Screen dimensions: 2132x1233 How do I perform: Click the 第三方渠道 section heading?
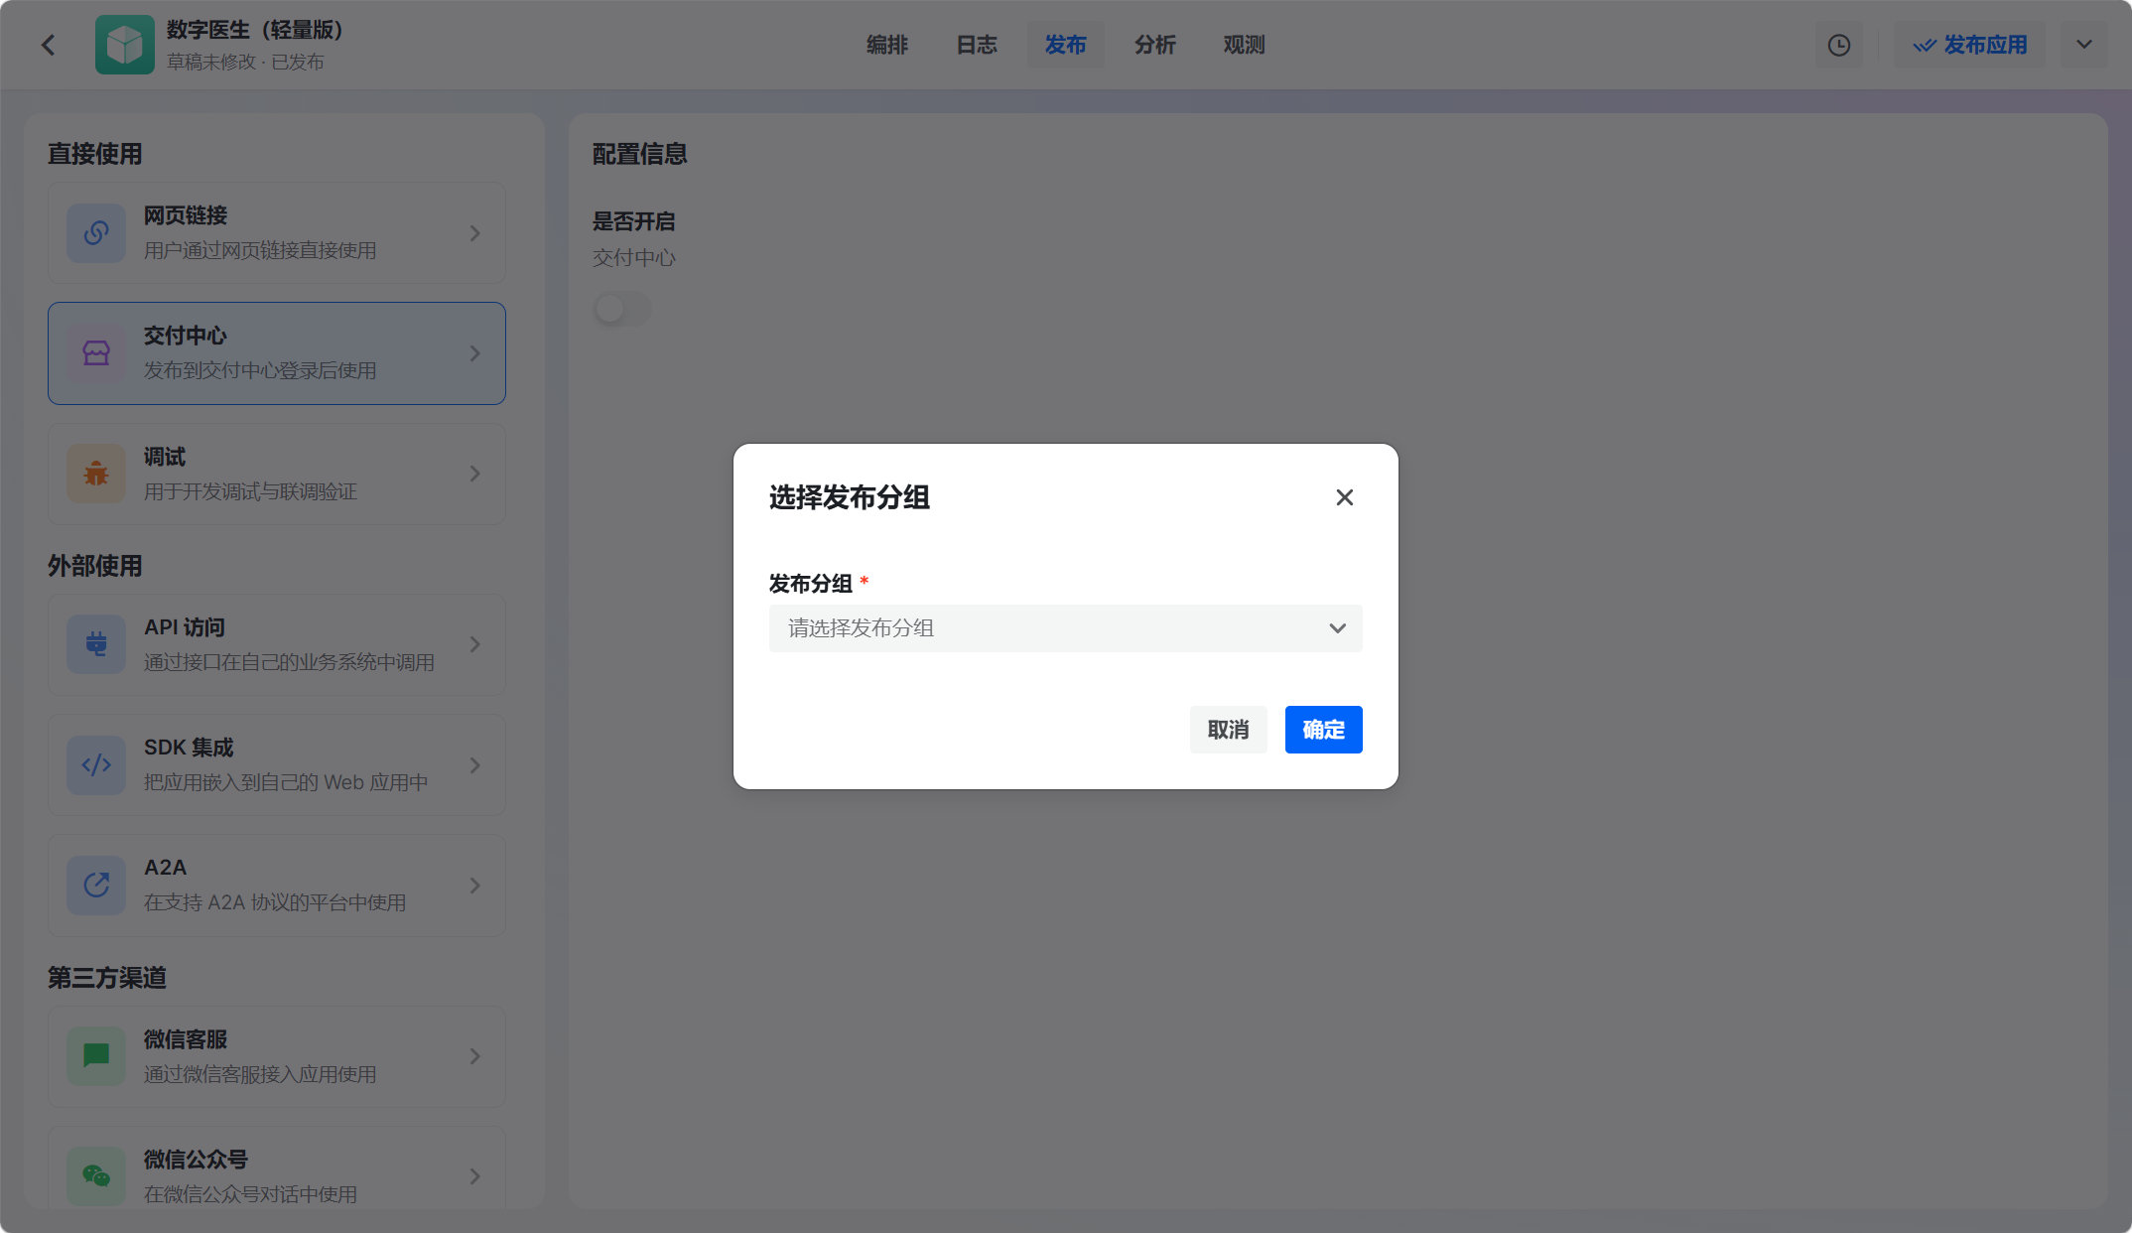pos(107,978)
